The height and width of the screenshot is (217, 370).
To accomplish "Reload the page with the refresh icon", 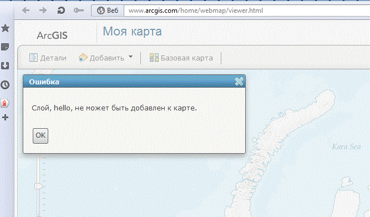I will pos(61,11).
